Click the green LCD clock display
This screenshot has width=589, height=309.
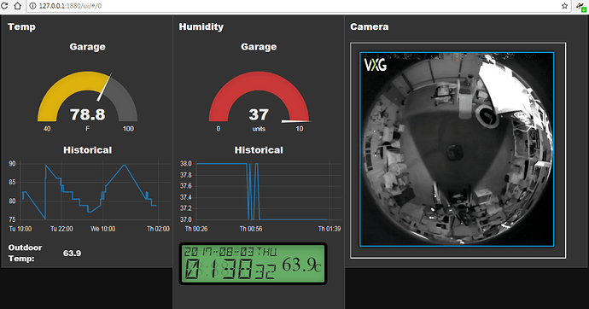pyautogui.click(x=253, y=264)
